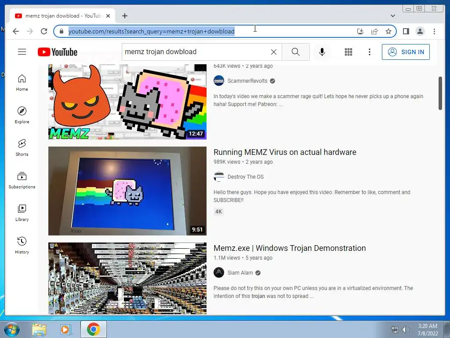Select the memz trojan dowbload tab

pos(62,16)
